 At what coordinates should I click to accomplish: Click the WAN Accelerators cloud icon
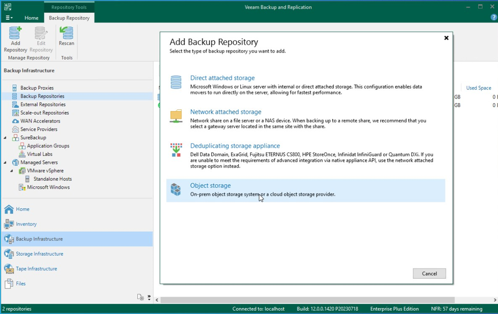coord(15,121)
